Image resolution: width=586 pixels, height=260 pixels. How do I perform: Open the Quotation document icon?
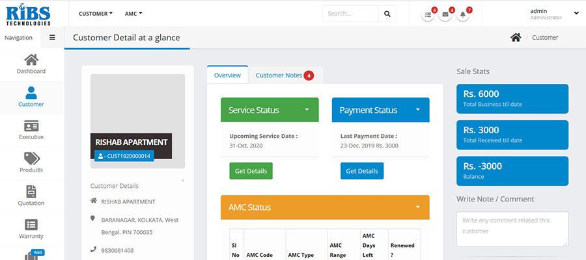click(31, 192)
